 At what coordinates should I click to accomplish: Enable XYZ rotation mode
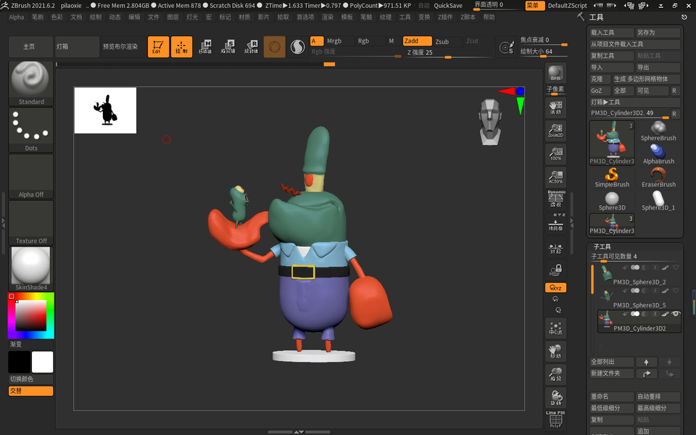pyautogui.click(x=555, y=288)
